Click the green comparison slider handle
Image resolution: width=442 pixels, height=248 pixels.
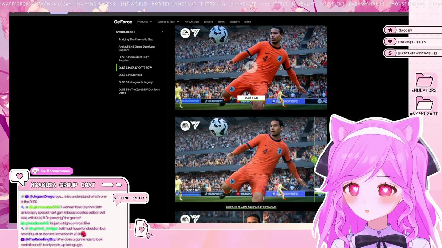coord(314,159)
